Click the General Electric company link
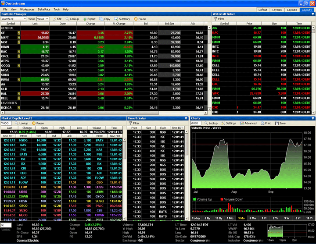Viewport: 316px width, 244px height. pos(27,240)
